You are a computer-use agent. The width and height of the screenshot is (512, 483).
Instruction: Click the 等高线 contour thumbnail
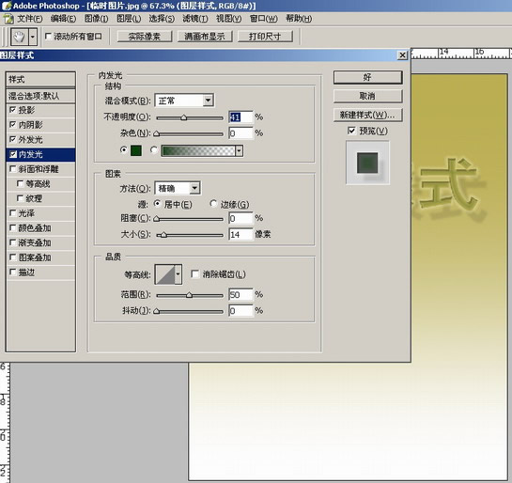coord(164,274)
